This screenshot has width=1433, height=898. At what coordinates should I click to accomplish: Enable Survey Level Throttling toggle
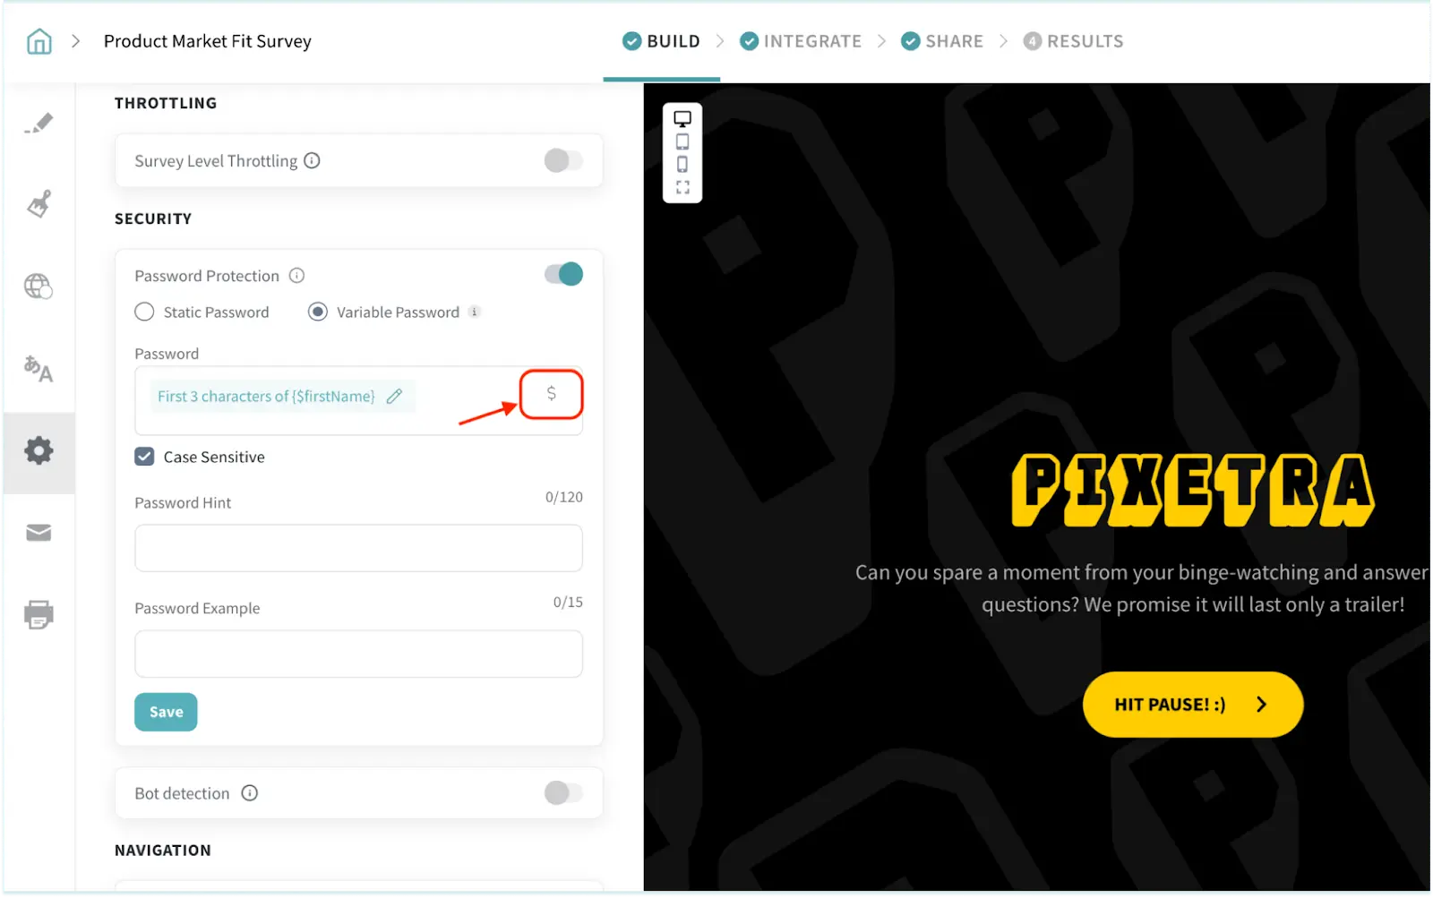click(x=563, y=161)
